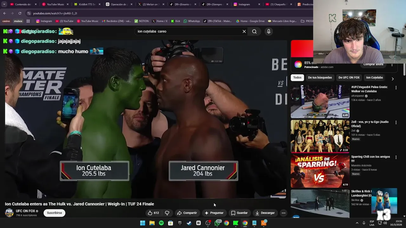
Task: Open more actions menu below the video
Action: tap(284, 213)
